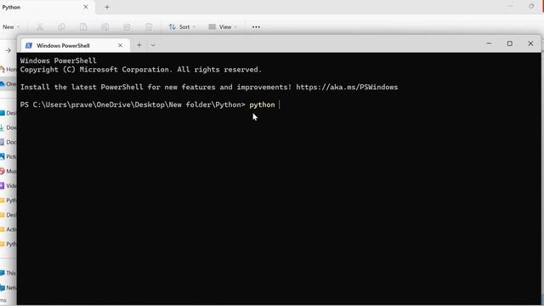Select the Windows PowerShell tab

pos(76,45)
